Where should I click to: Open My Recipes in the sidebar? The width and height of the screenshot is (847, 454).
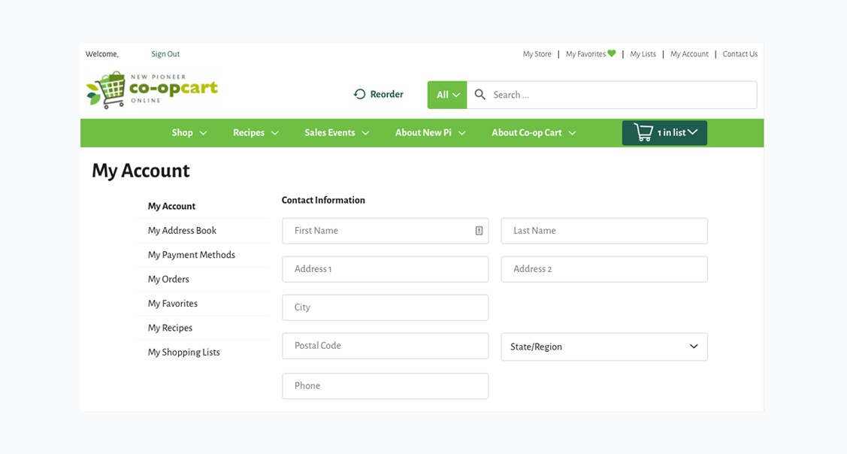tap(170, 328)
